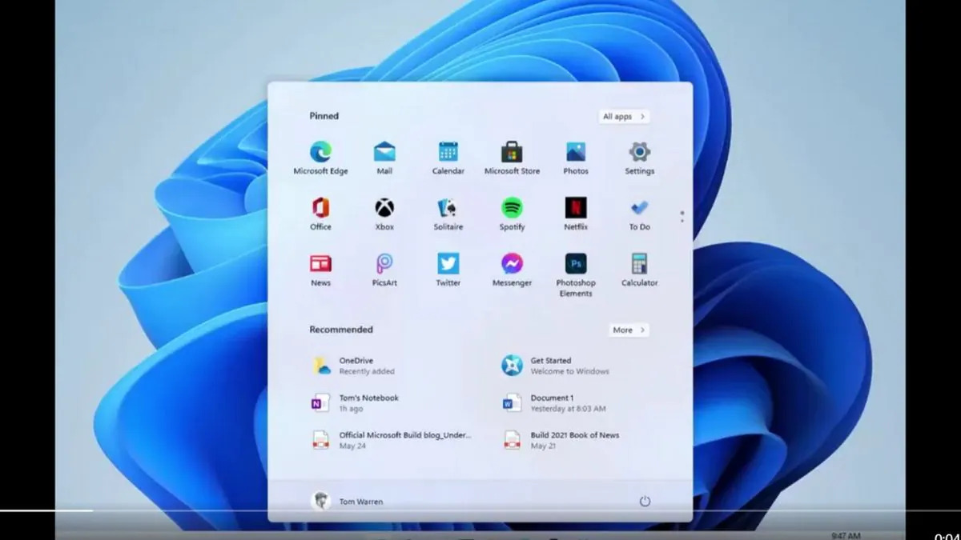Show More recommended items

click(629, 330)
